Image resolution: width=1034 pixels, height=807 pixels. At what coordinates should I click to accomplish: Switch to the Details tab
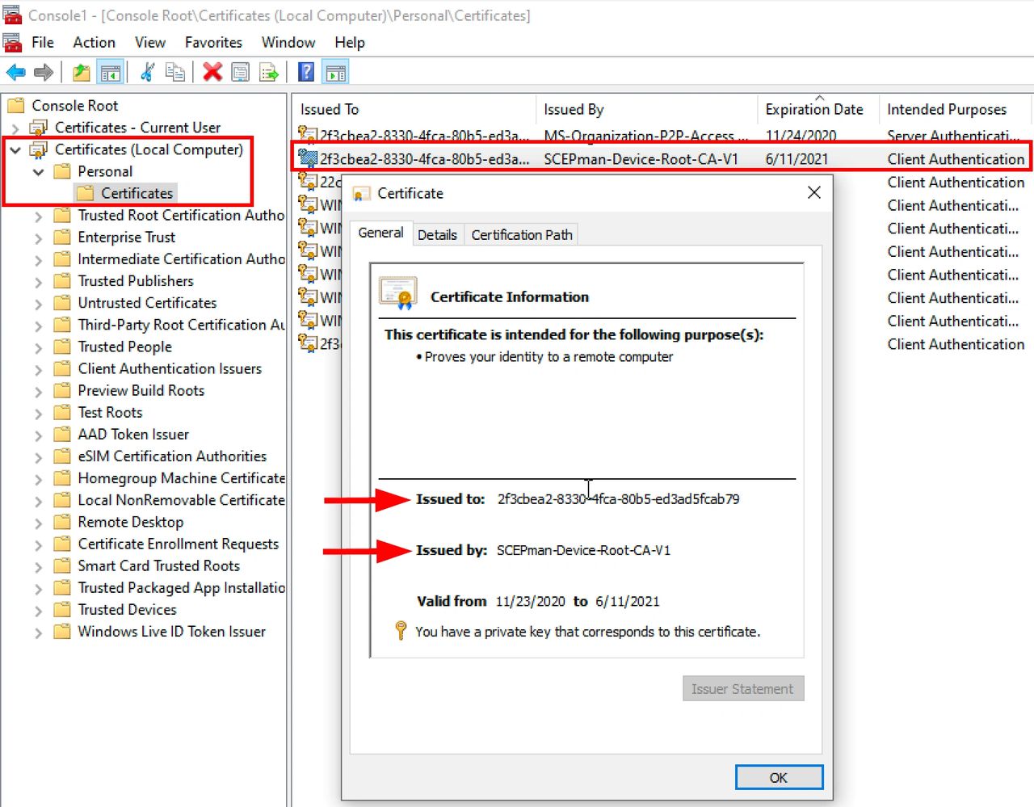tap(437, 235)
